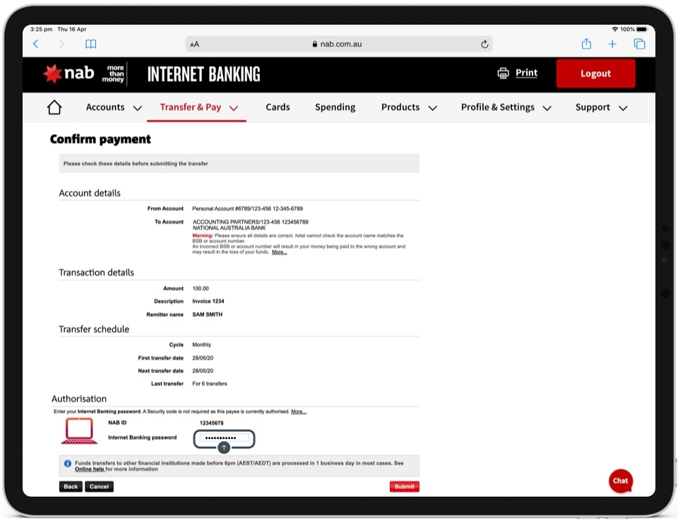Go to the NAB home icon
This screenshot has height=522, width=678.
click(54, 107)
